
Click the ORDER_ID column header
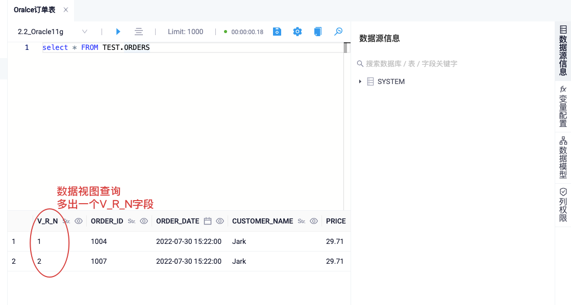107,221
